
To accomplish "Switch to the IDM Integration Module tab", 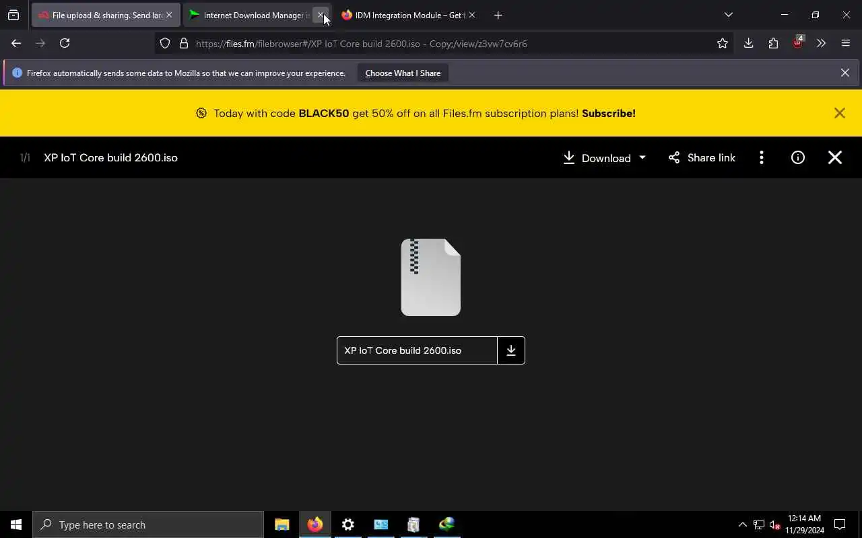I will 409,15.
